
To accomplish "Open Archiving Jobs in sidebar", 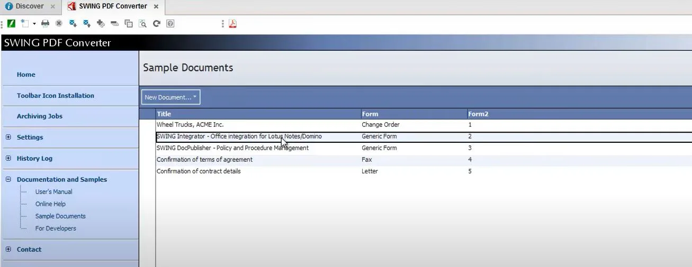I will [40, 116].
